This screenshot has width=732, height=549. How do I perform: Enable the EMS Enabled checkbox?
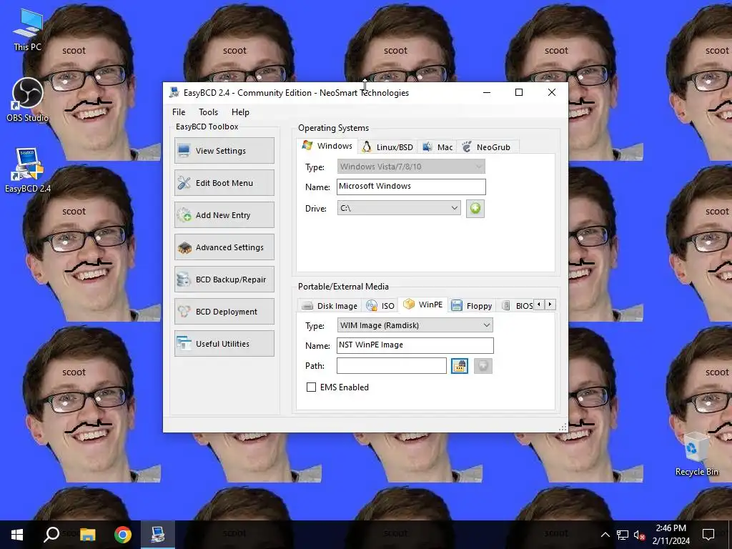(311, 387)
